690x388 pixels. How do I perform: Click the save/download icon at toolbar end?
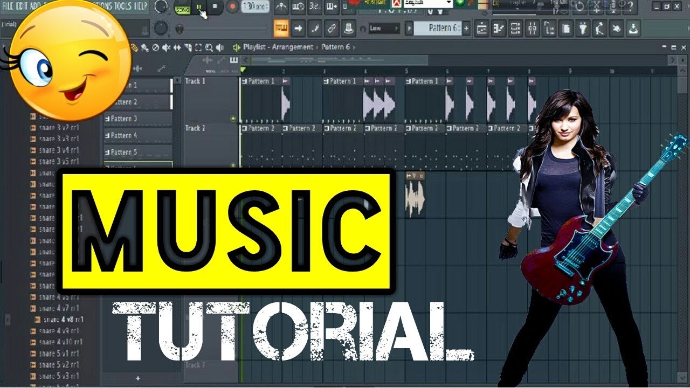tap(633, 28)
